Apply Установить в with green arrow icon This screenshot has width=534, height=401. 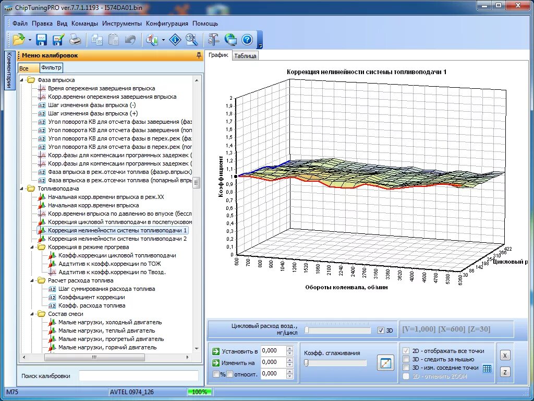(x=215, y=351)
